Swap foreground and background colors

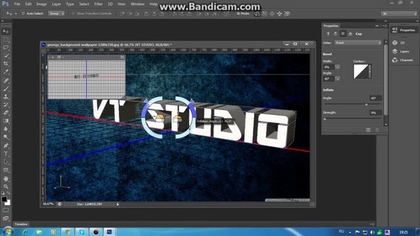pyautogui.click(x=9, y=193)
